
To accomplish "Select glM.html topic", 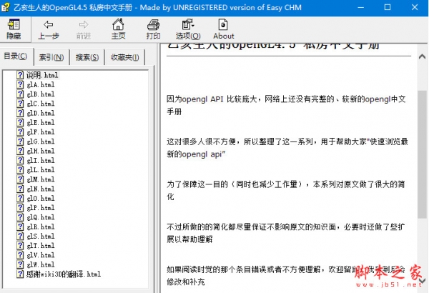I will 41,179.
